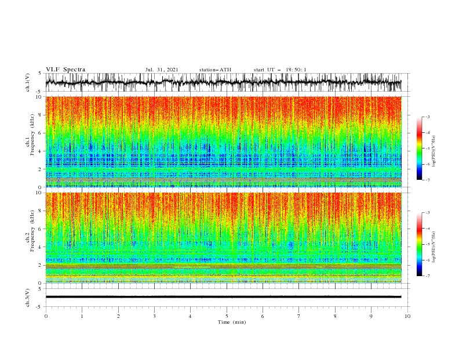Click the ch.1 color bar log(PSD) label
Viewport: 459px width, 355px height.
[x=434, y=151]
